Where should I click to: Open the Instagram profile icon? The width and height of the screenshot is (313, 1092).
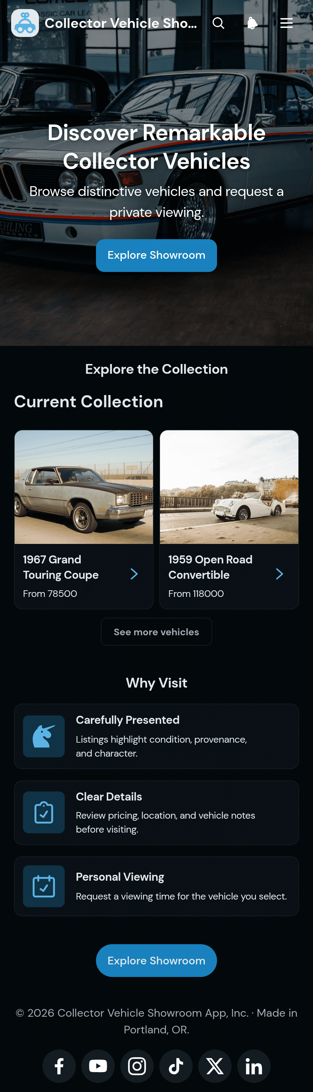[137, 1066]
